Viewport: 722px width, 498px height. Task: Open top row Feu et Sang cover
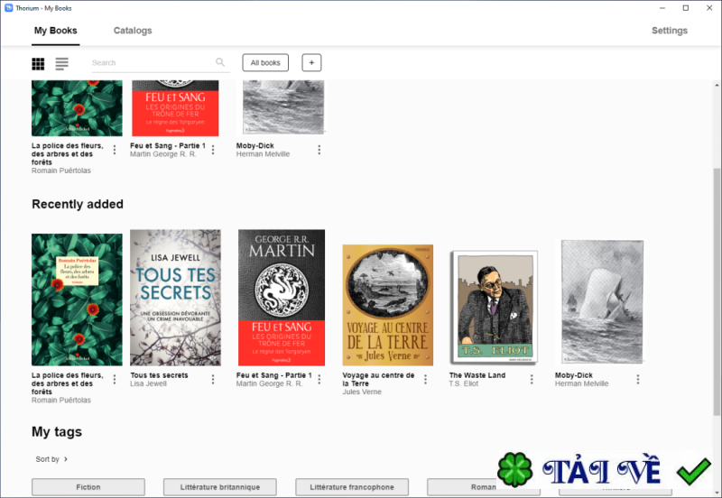[x=175, y=108]
